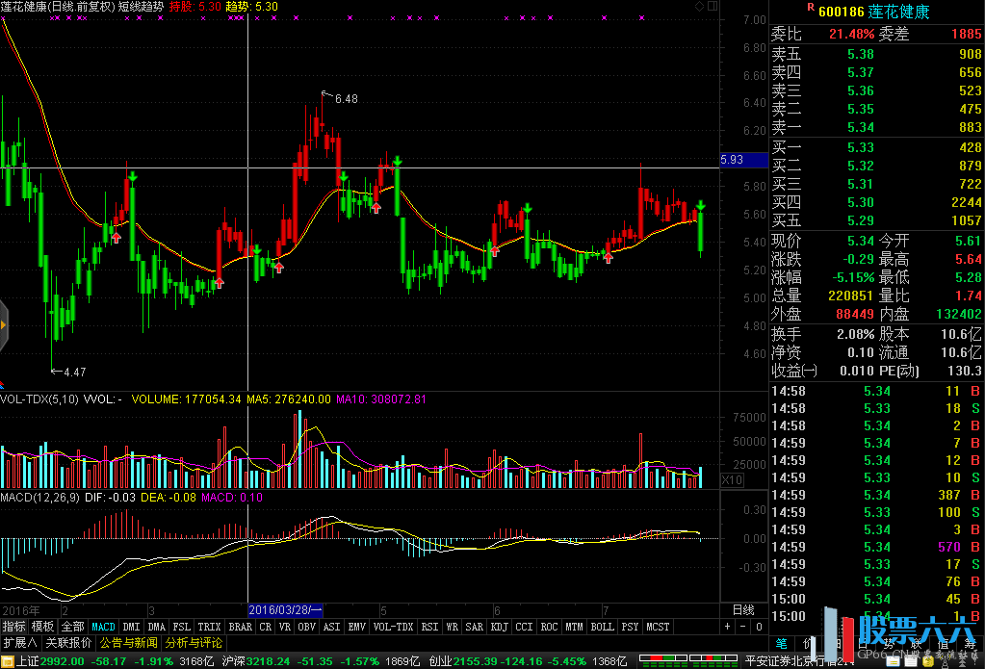Screen dimensions: 985x669
Task: Click the X10 volume scale indicator
Action: pos(733,478)
